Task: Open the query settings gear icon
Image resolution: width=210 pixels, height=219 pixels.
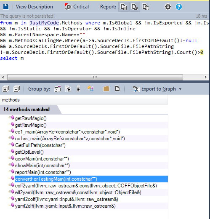Action: [168, 7]
